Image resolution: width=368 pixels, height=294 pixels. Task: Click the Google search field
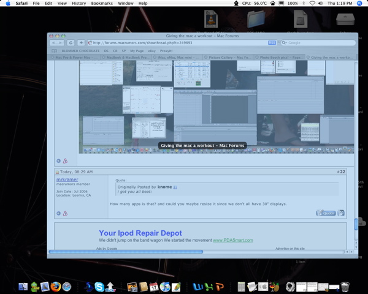[x=318, y=43]
